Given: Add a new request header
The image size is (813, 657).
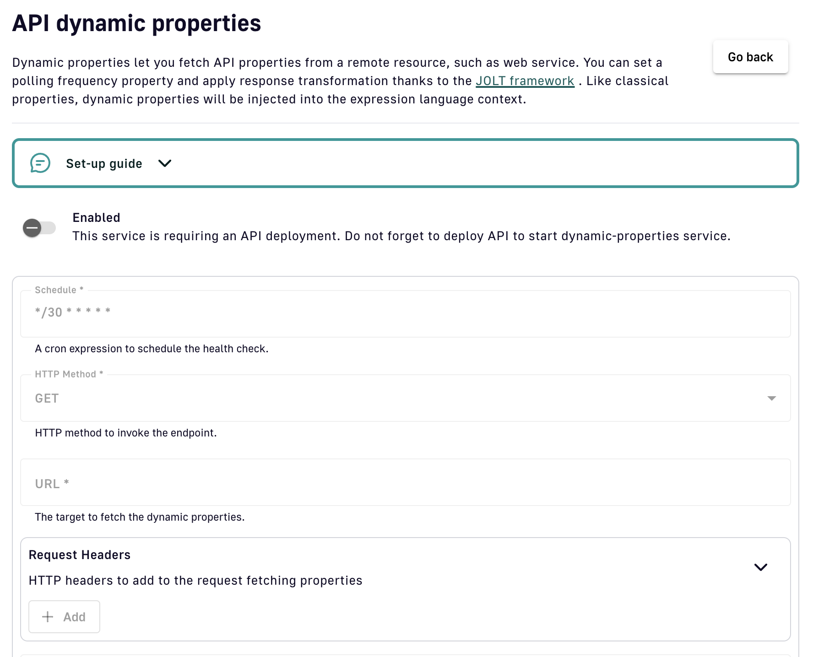Looking at the screenshot, I should point(64,617).
